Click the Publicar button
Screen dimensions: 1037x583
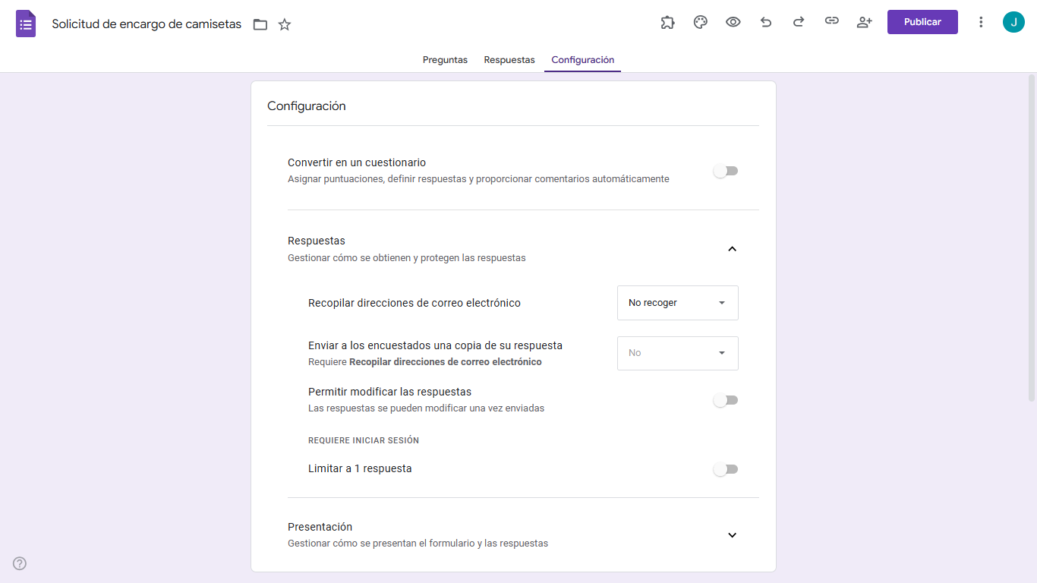click(922, 22)
